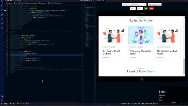
Task: Click the An Effective Health Medicine card image
Action: coord(114,35)
